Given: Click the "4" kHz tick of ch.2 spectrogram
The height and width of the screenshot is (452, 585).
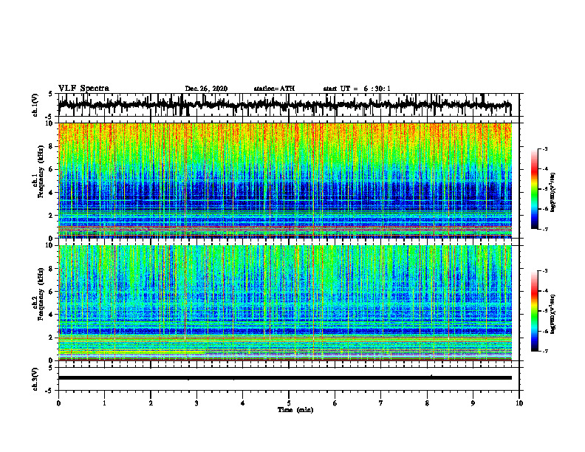Looking at the screenshot, I should click(52, 315).
